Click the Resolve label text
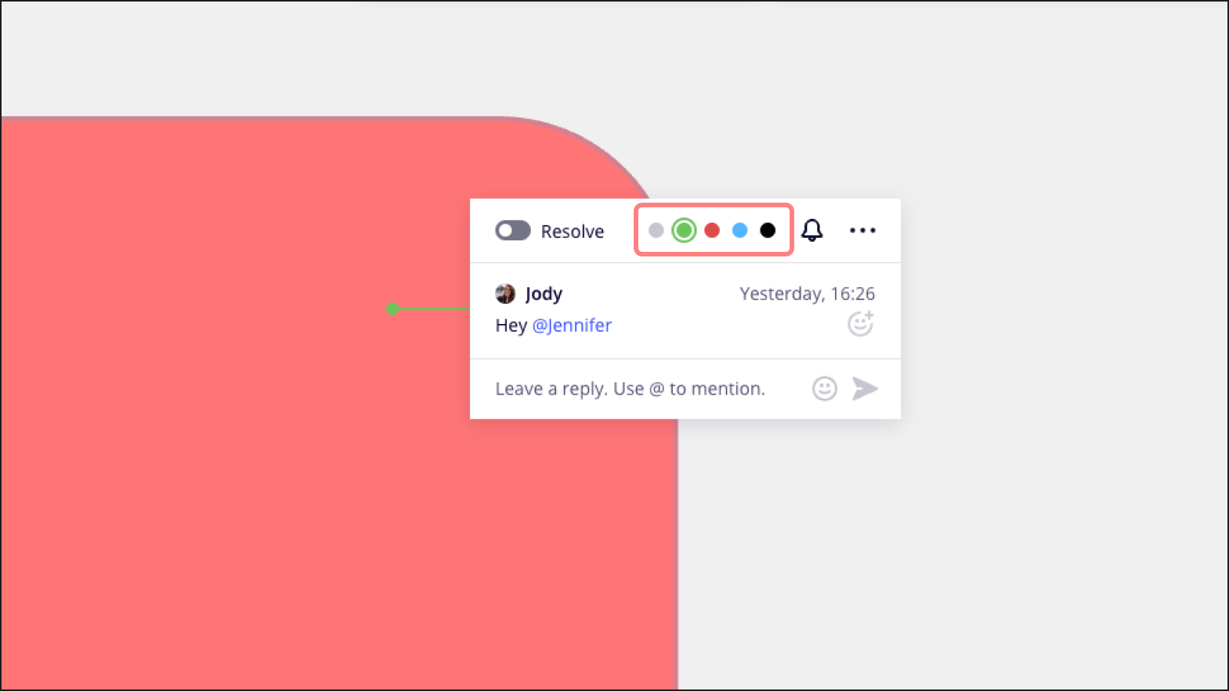Screen dimensions: 1229x691 [572, 231]
